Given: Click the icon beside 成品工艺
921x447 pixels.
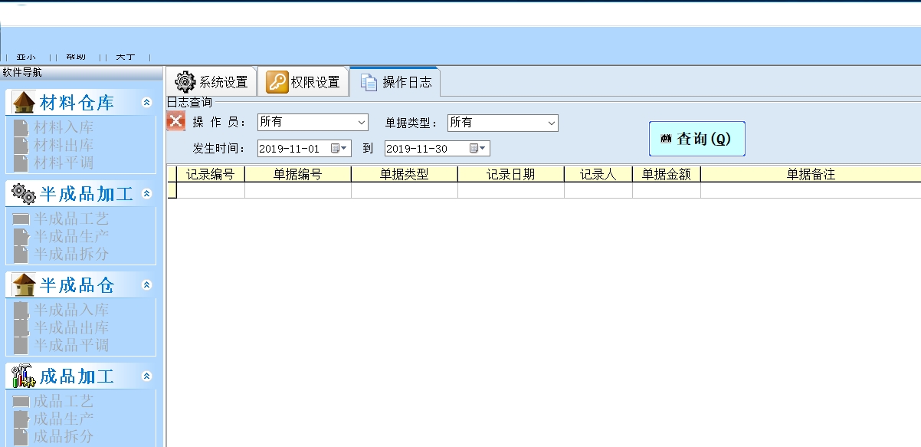Looking at the screenshot, I should (x=21, y=402).
